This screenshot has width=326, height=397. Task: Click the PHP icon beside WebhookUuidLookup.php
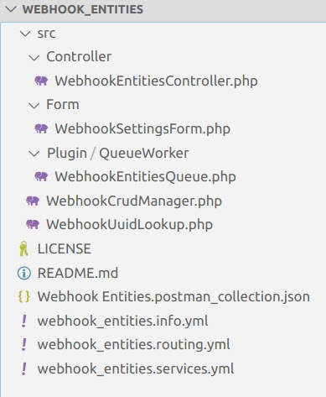coord(33,224)
